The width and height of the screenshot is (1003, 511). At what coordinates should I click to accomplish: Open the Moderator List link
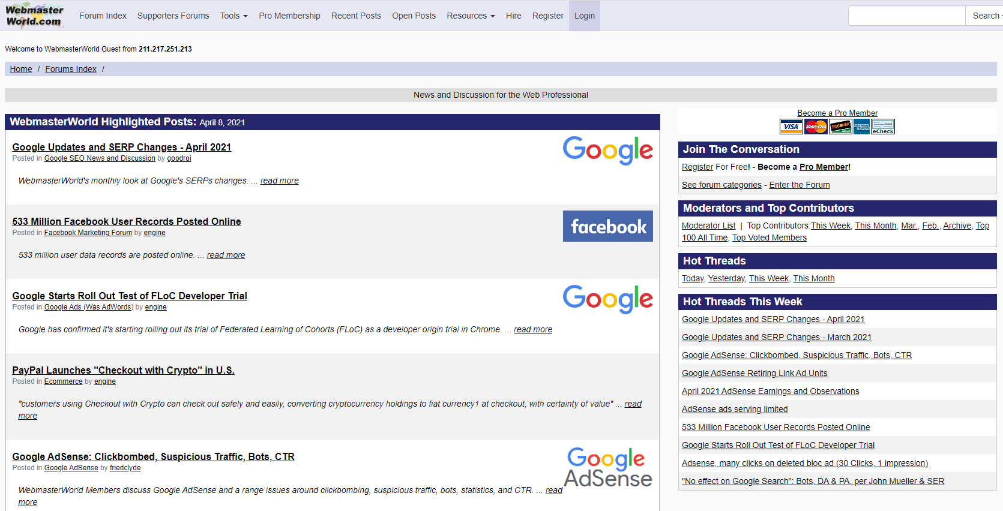(x=708, y=226)
